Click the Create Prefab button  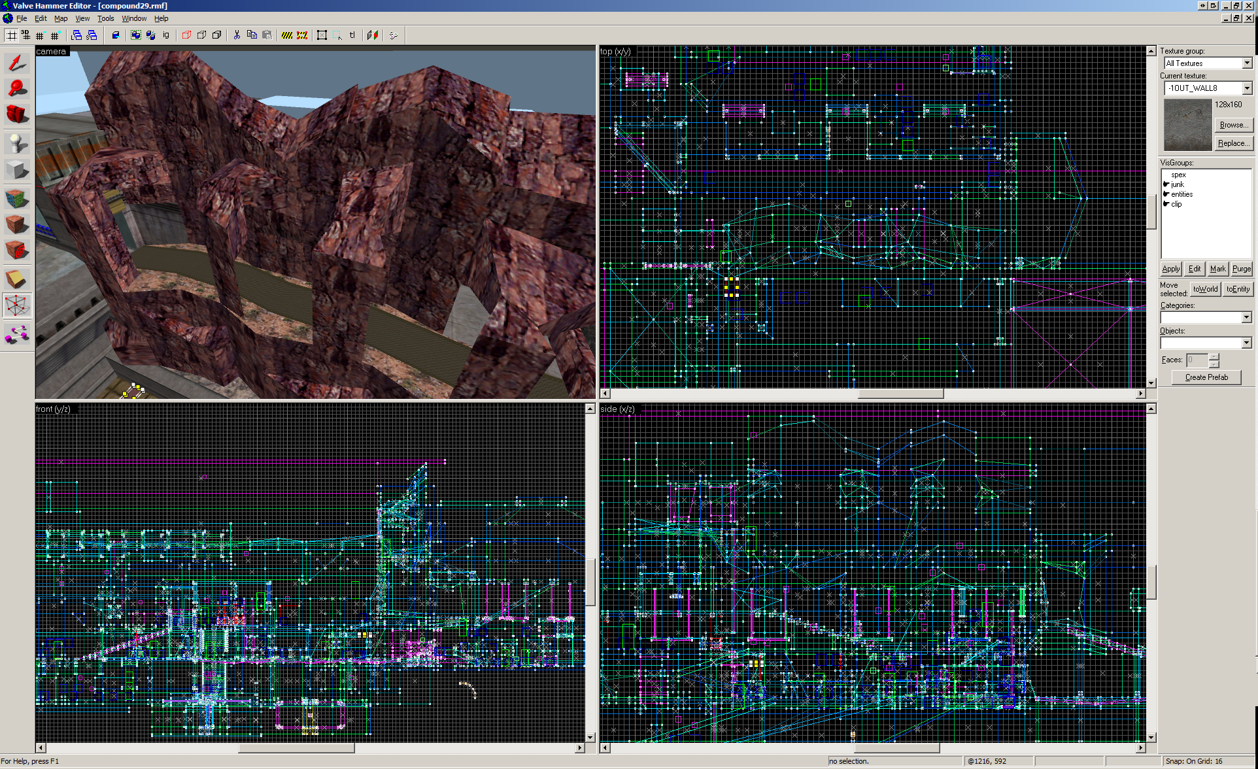[1206, 377]
